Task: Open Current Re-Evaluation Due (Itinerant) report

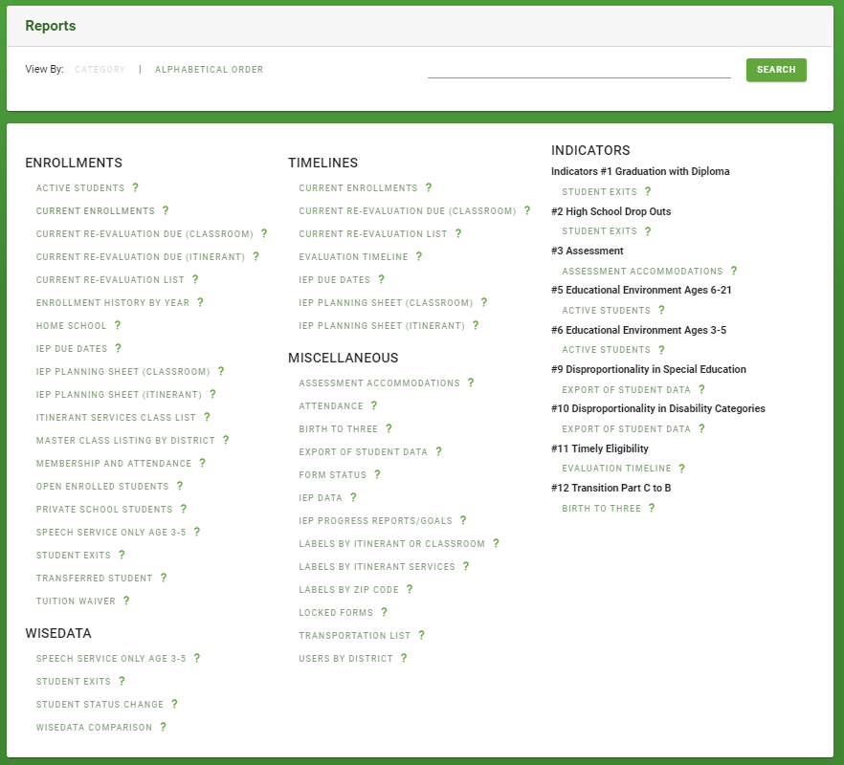Action: pos(141,256)
